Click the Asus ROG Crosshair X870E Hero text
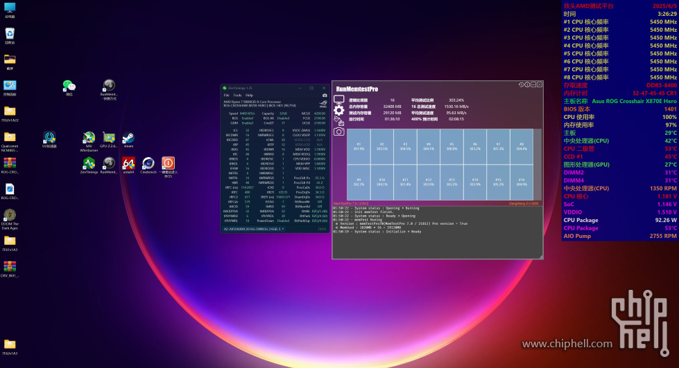 (x=634, y=101)
